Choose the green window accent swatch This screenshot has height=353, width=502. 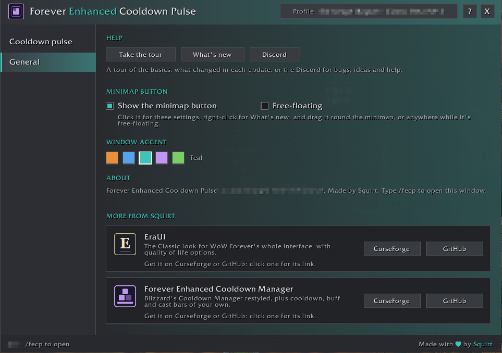[178, 158]
